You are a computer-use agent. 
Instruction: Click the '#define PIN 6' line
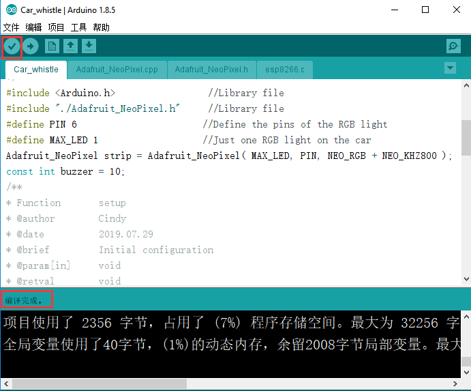point(42,124)
